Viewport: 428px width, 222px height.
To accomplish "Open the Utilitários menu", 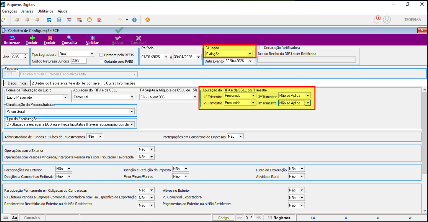I will pyautogui.click(x=45, y=11).
